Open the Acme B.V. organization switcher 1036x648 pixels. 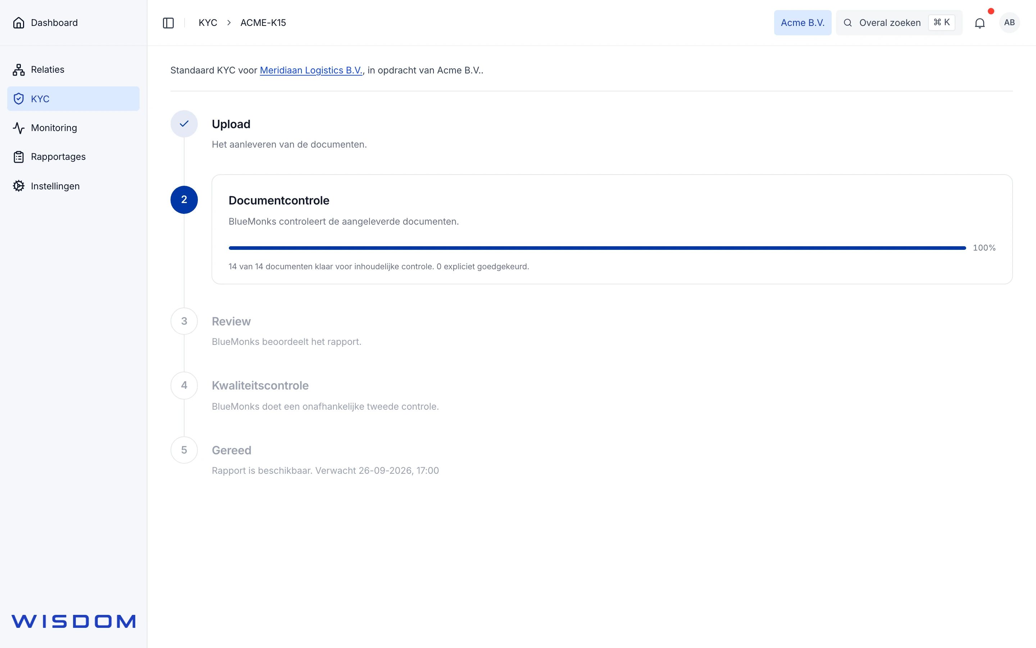point(802,23)
